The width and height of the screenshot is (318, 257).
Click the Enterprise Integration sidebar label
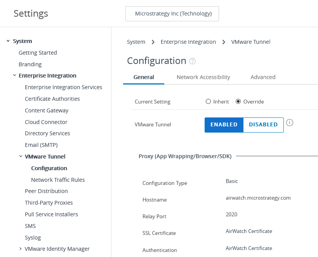coord(47,76)
